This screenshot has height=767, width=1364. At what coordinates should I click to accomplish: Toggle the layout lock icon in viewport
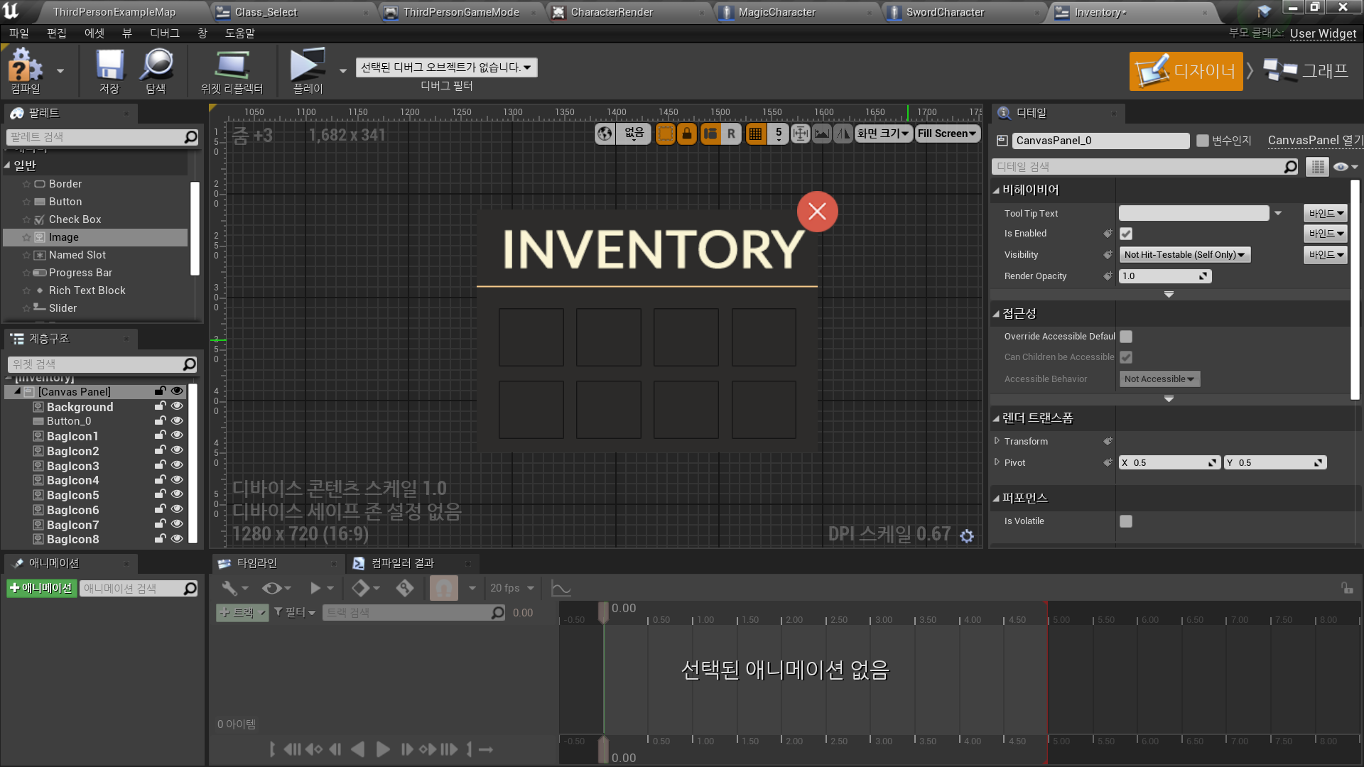coord(686,134)
